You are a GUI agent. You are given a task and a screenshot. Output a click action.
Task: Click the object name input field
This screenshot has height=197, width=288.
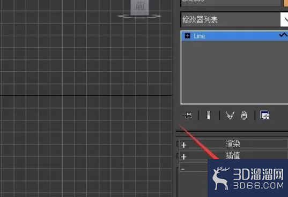[x=231, y=3]
